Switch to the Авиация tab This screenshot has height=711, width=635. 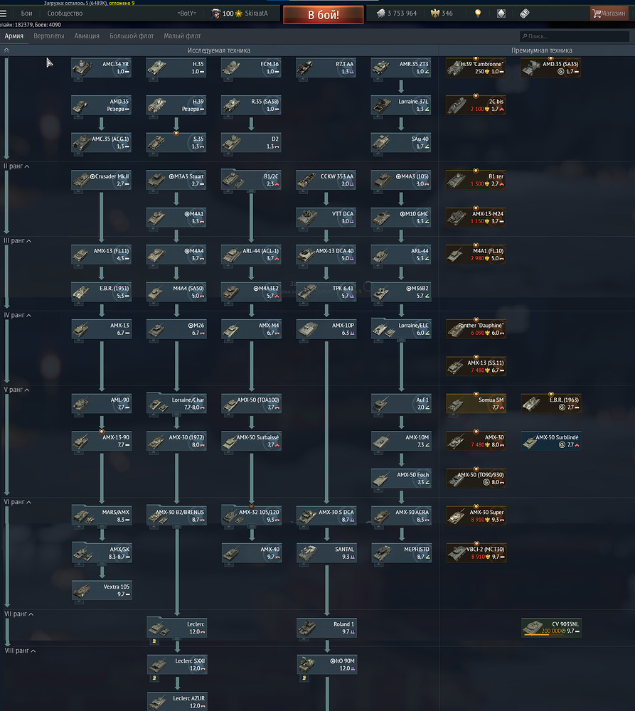(87, 36)
